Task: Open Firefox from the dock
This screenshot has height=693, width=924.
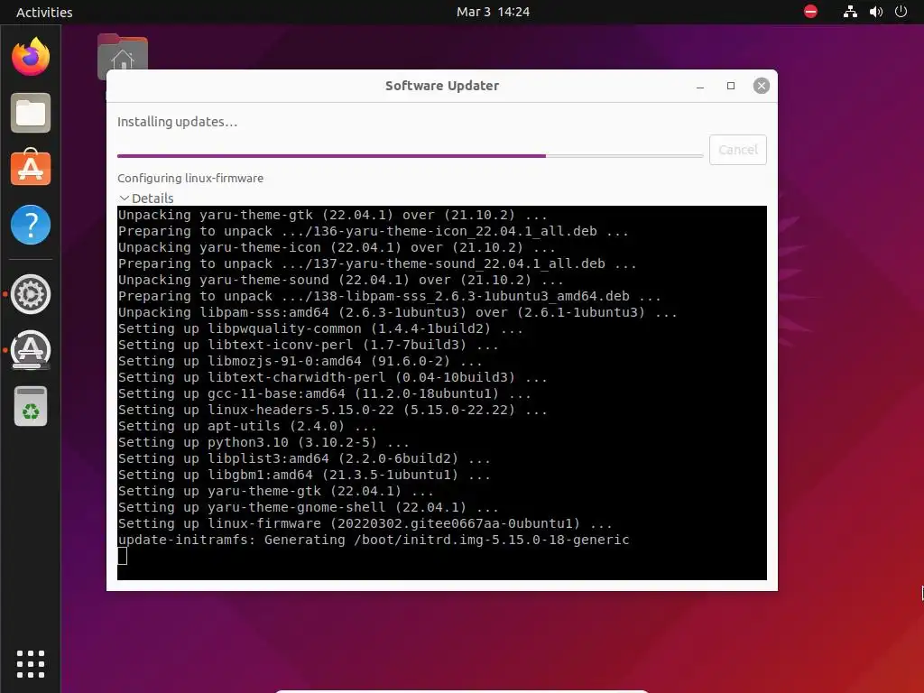Action: tap(31, 57)
